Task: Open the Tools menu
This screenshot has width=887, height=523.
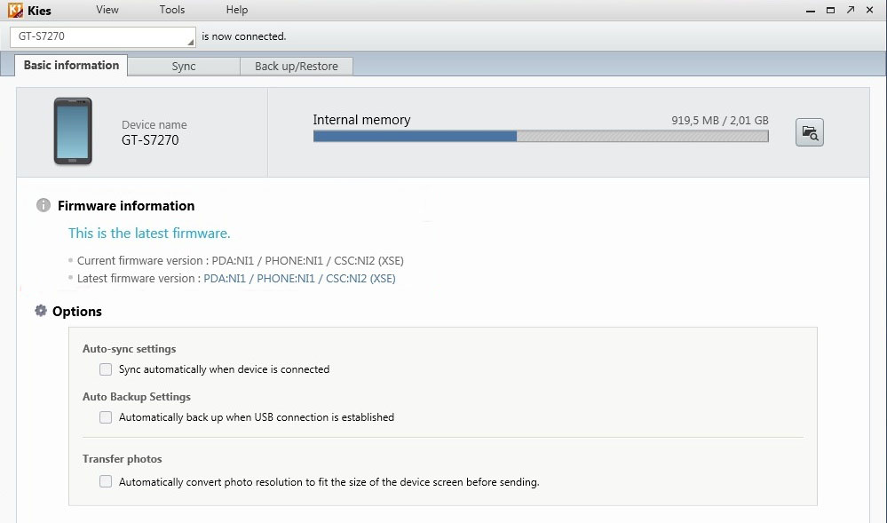Action: pyautogui.click(x=172, y=10)
